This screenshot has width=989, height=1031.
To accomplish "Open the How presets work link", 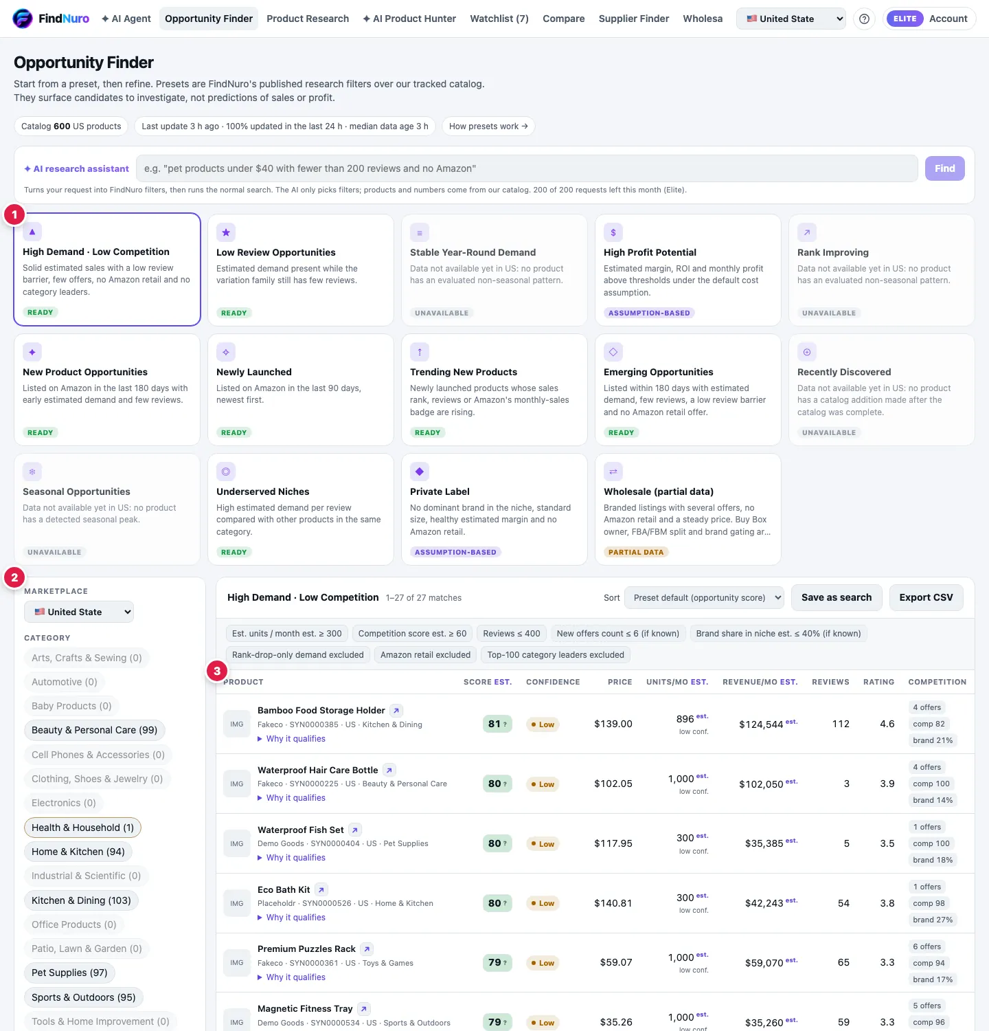I will click(488, 126).
